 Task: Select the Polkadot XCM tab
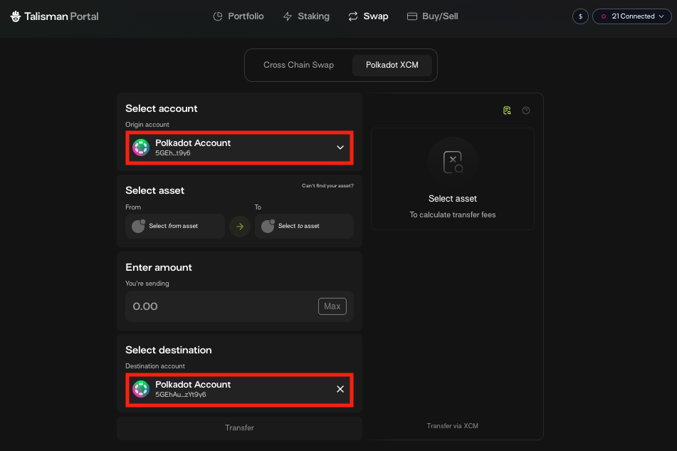(392, 65)
